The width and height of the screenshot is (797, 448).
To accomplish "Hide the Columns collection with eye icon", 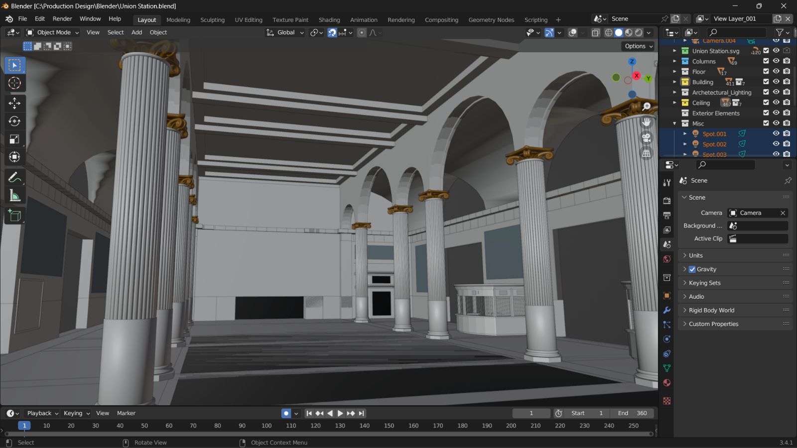I will tap(776, 61).
